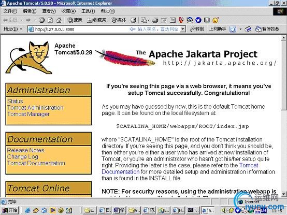Screen dimensions: 287x215
Task: Click the Messenger people toolbar icon
Action: click(190, 20)
